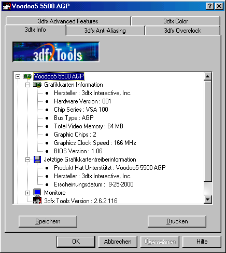The width and height of the screenshot is (226, 253).
Task: Click the floppy disk driver information icon
Action: click(37, 159)
